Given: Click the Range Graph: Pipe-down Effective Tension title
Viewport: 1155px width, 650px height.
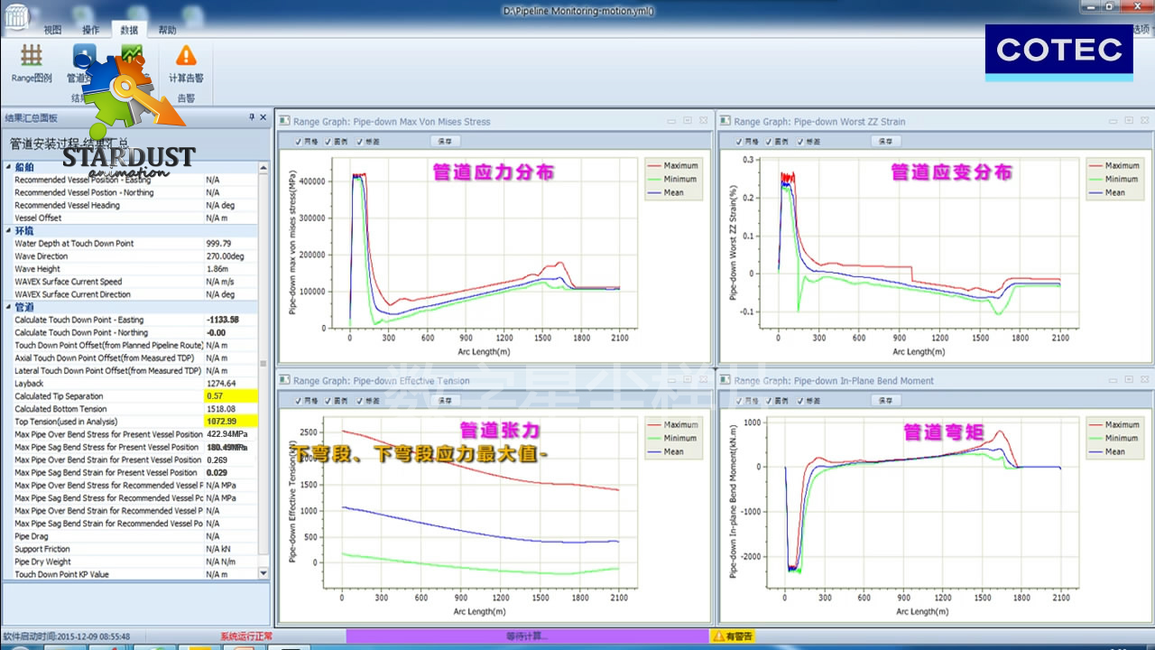Looking at the screenshot, I should 382,381.
